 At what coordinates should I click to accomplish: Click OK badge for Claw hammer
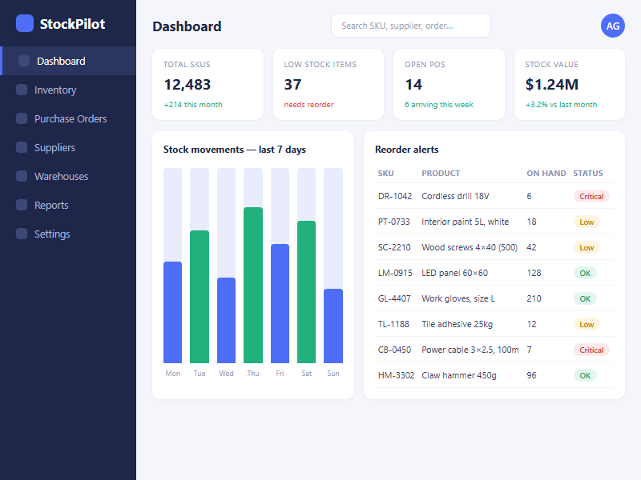click(x=585, y=375)
